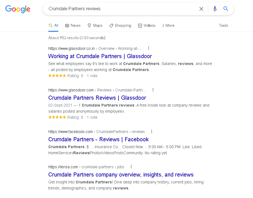Open options menu for glassdoor.co.in result
Screen dimensions: 253x198
pyautogui.click(x=148, y=48)
